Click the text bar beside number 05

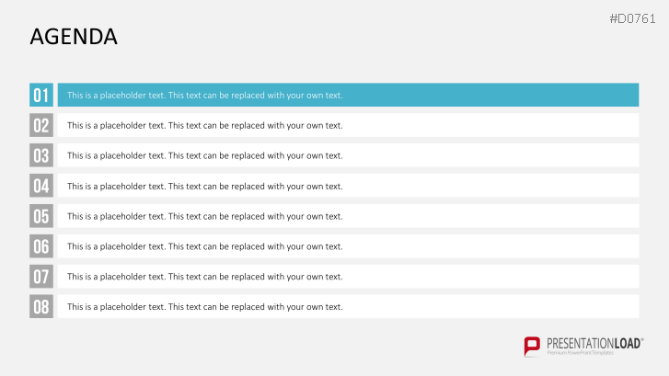click(348, 216)
